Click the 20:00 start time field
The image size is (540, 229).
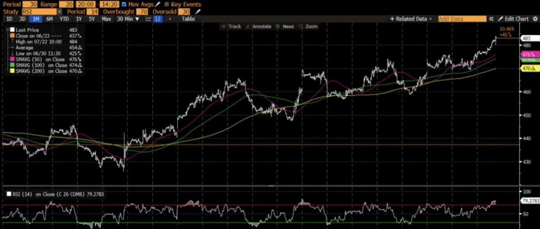point(86,4)
